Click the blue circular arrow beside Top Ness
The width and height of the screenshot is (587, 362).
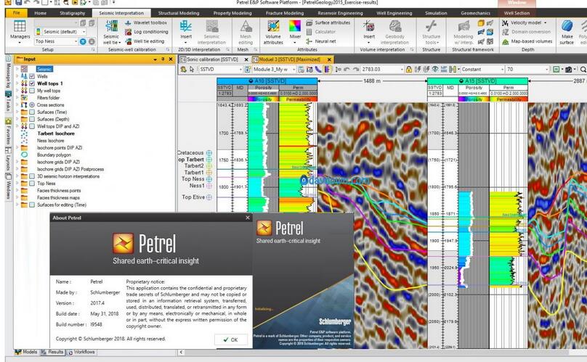(83, 41)
